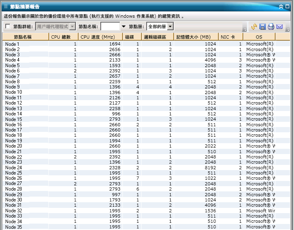Select the Node 35 row
294x230 pixels.
coord(146,227)
